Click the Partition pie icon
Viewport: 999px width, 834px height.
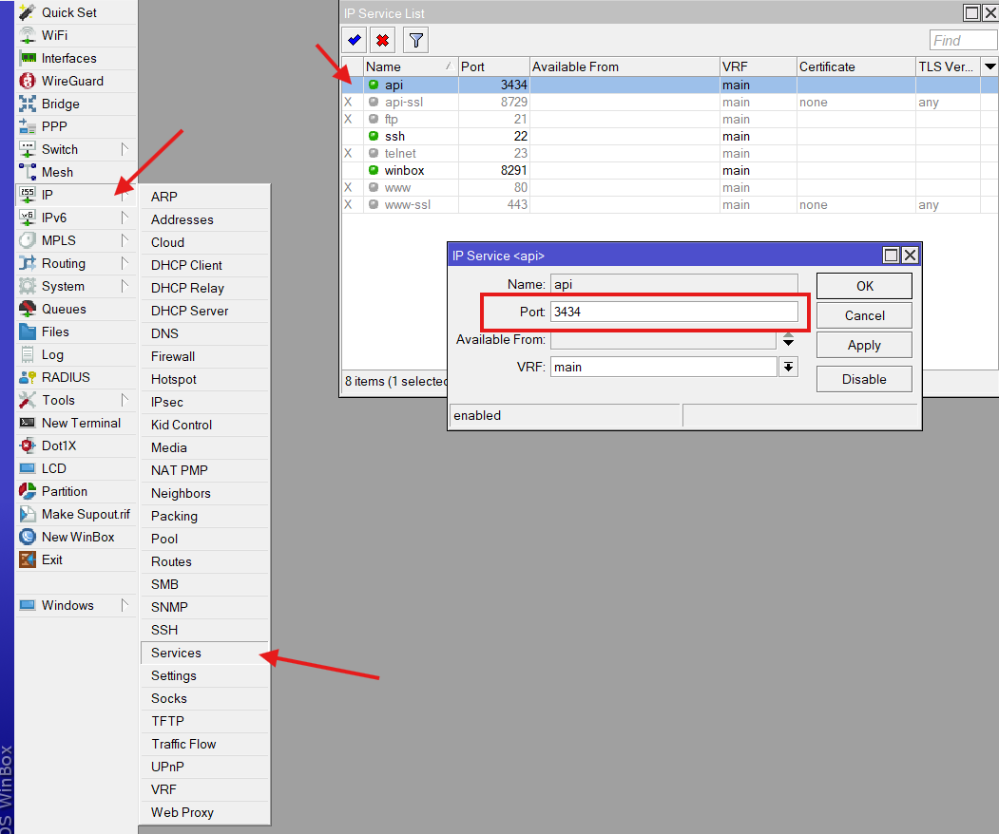pos(28,491)
